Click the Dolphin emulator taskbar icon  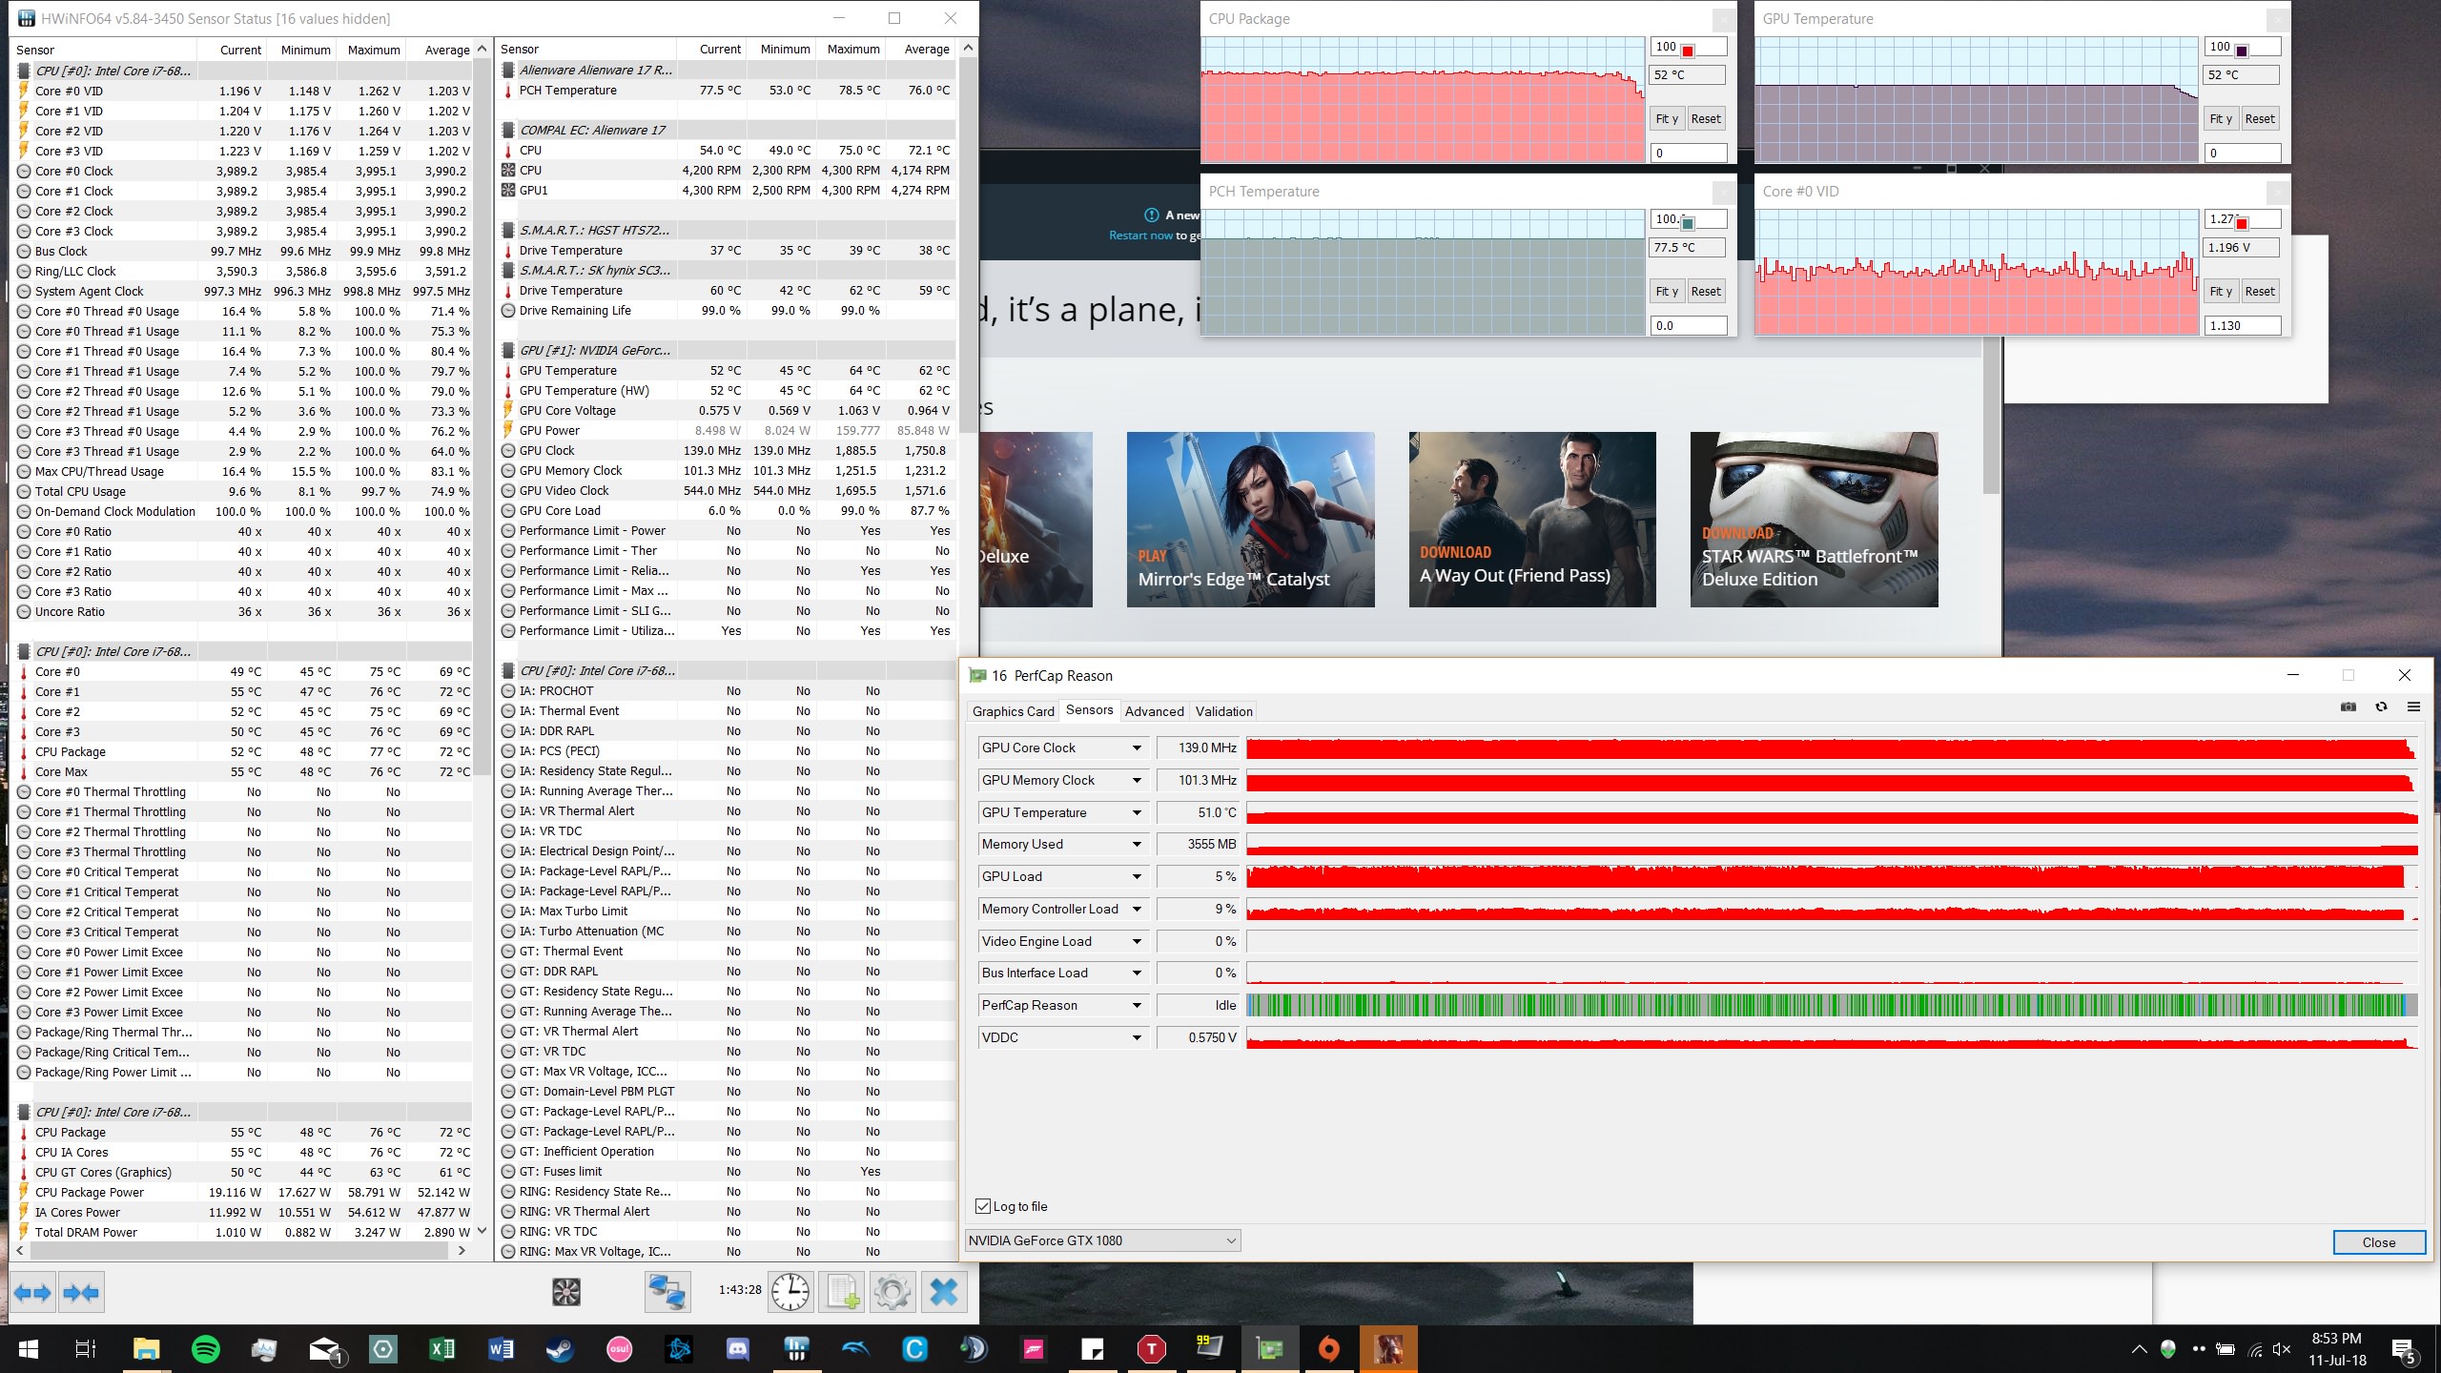[855, 1348]
